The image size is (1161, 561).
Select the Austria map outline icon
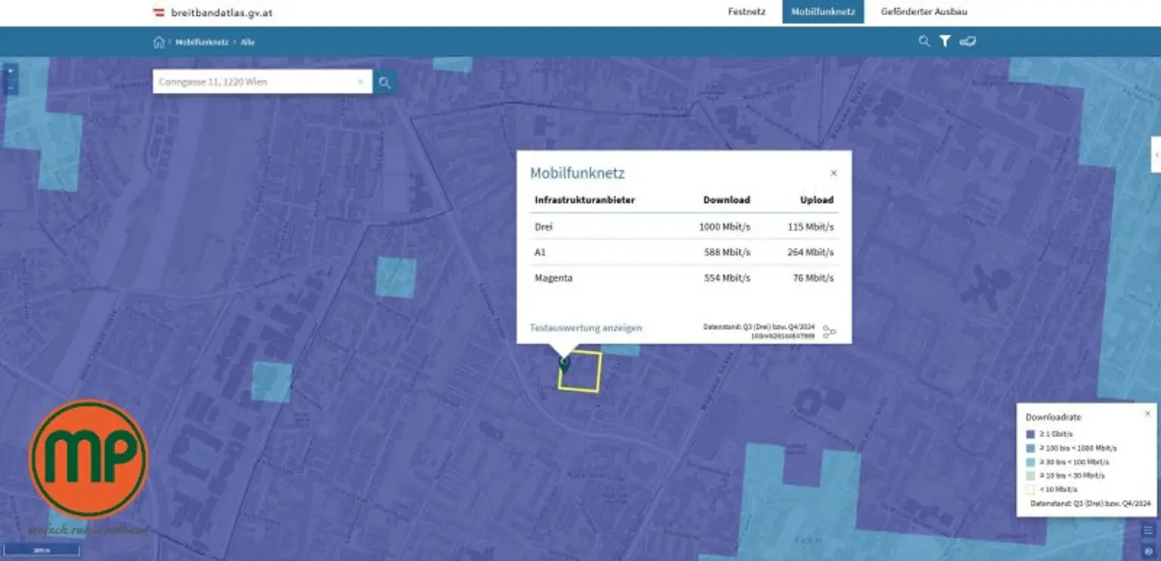967,42
